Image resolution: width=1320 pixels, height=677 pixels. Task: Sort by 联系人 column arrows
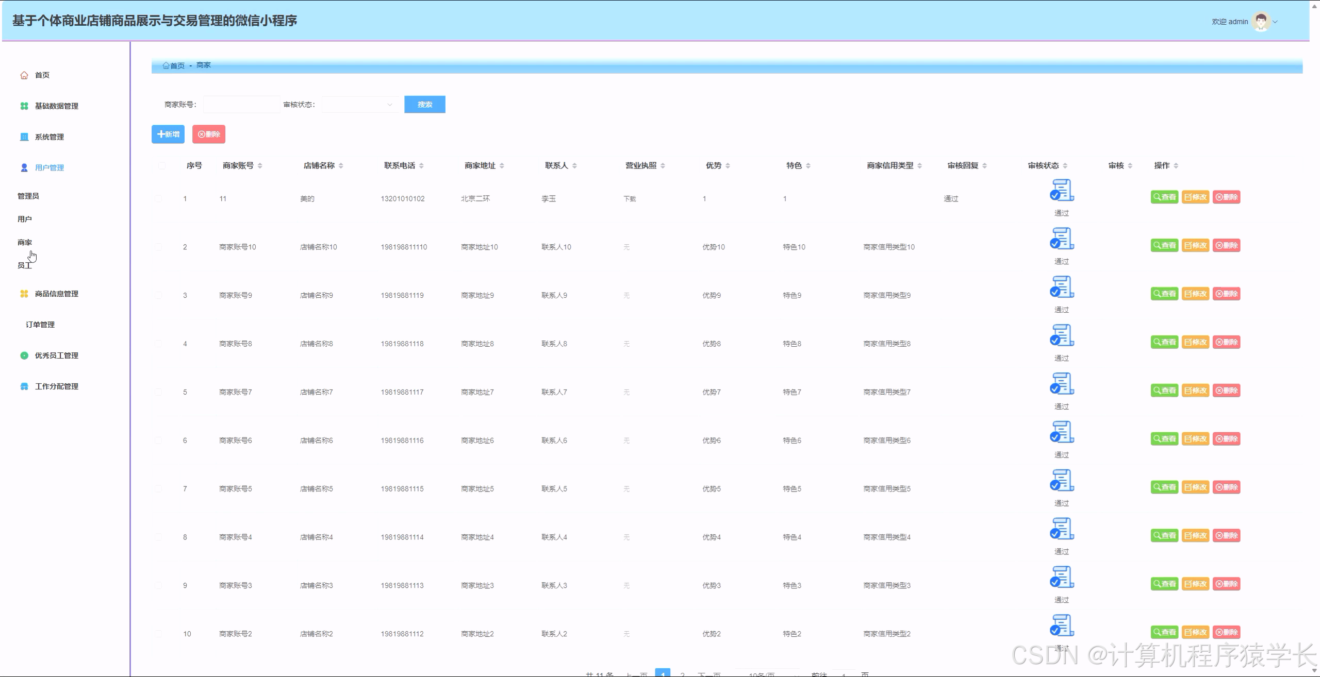[574, 166]
